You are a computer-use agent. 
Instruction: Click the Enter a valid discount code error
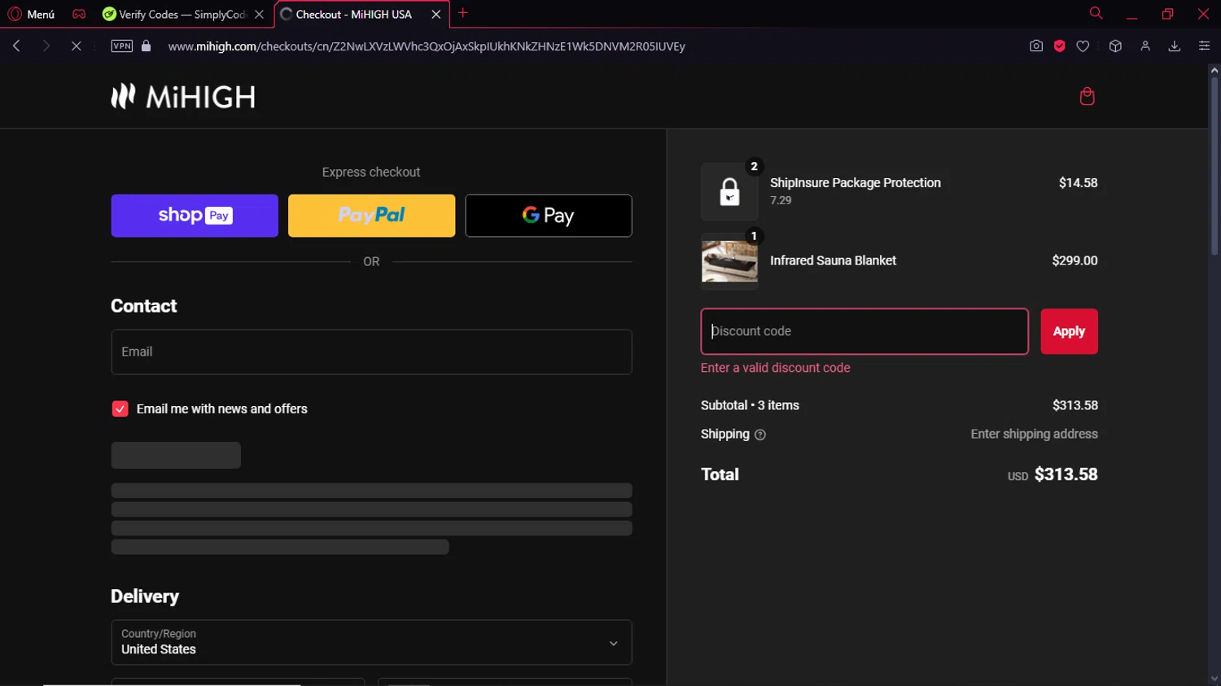click(775, 368)
